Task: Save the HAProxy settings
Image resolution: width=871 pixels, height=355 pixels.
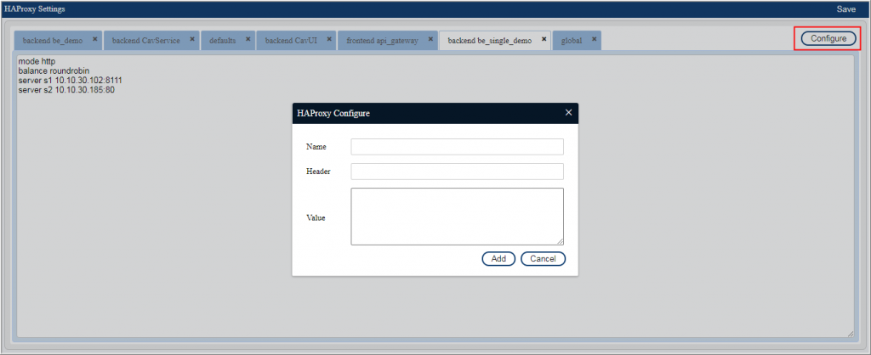Action: click(846, 9)
